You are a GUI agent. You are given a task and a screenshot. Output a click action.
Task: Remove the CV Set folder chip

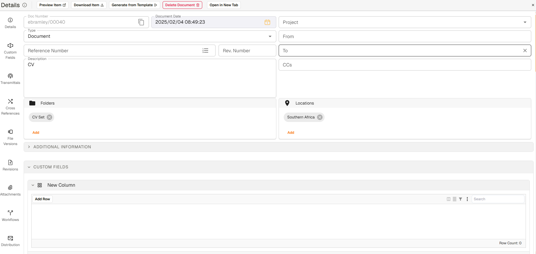point(49,117)
